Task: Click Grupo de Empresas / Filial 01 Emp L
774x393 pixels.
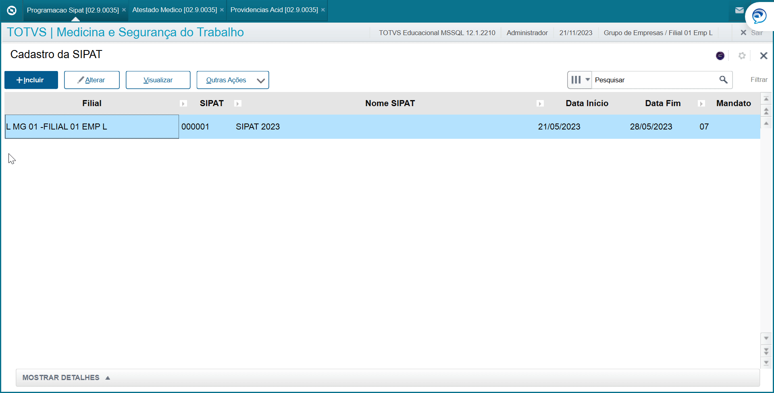Action: pyautogui.click(x=658, y=33)
